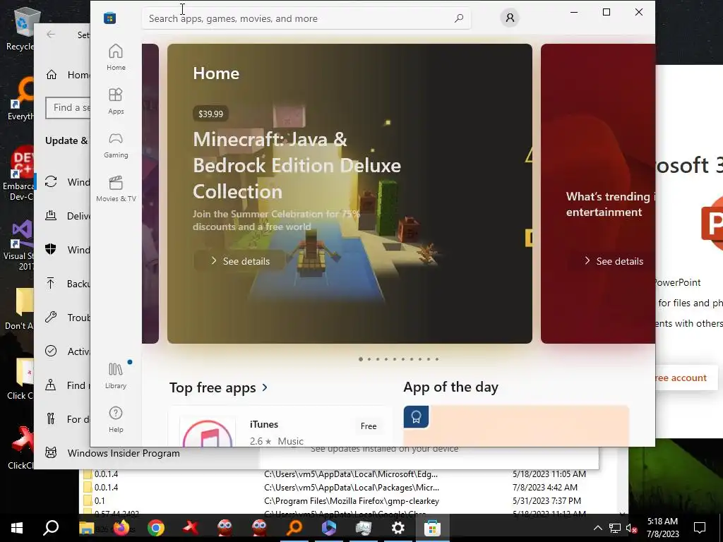The height and width of the screenshot is (542, 723).
Task: Click the Minecraft $39.99 price tag
Action: click(x=210, y=114)
